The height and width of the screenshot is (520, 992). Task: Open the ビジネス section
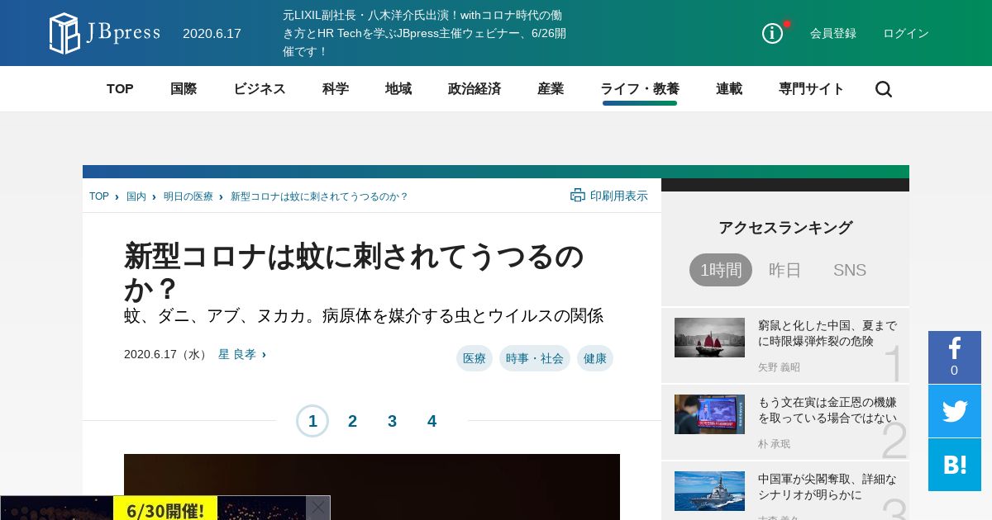pos(260,89)
